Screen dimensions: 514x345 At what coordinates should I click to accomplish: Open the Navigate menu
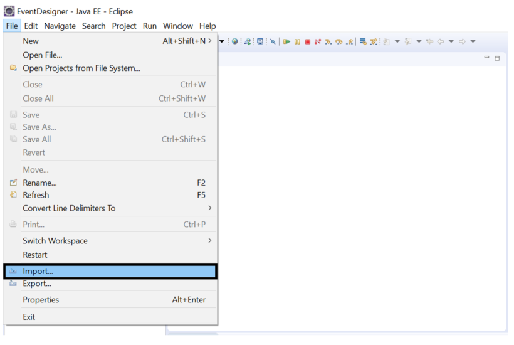pyautogui.click(x=60, y=26)
